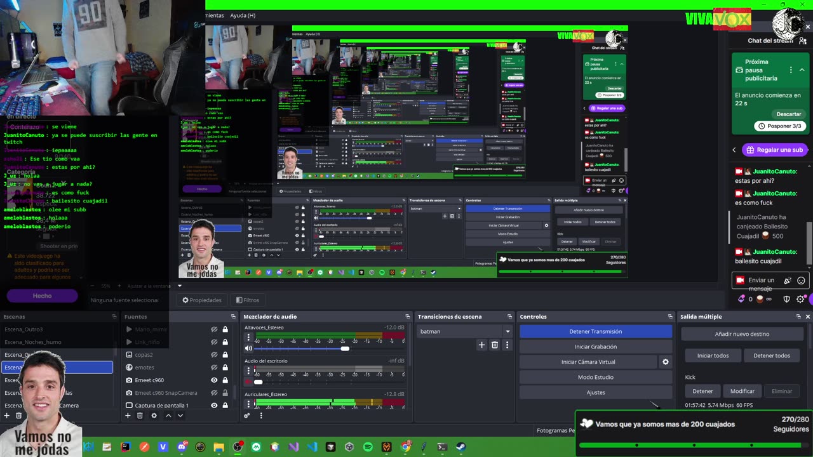Lock the Emeet c960 SnapCamera source

point(225,393)
